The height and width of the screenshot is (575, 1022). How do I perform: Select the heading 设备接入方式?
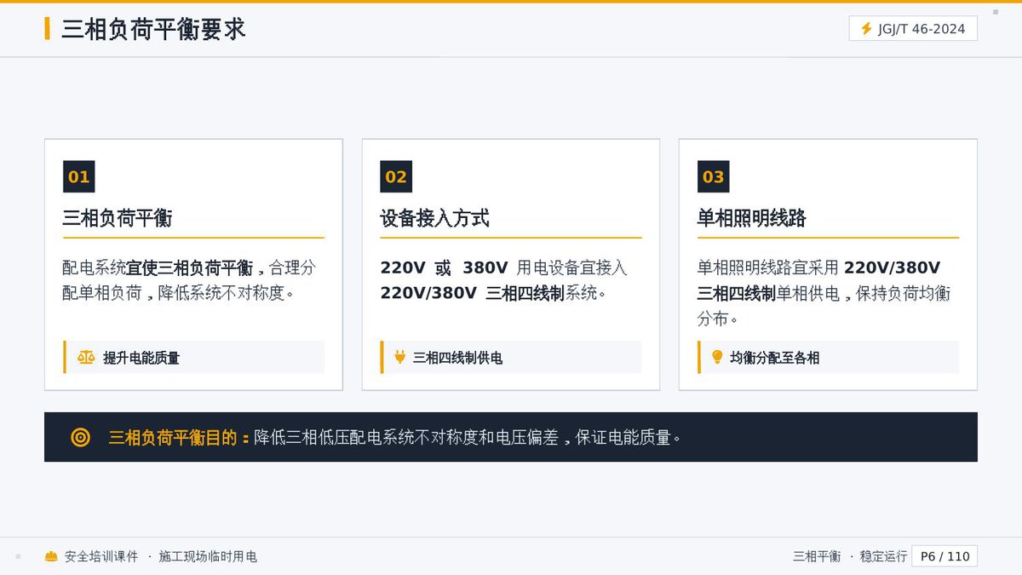pos(434,218)
